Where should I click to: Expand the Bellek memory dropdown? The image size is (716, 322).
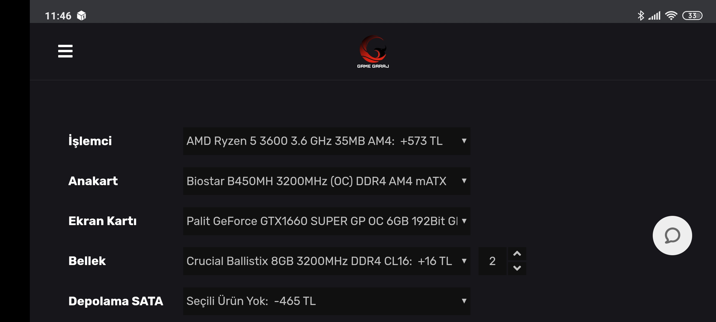pyautogui.click(x=327, y=261)
